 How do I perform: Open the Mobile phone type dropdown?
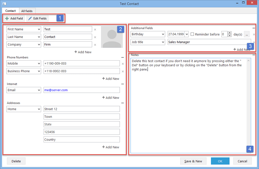39,63
